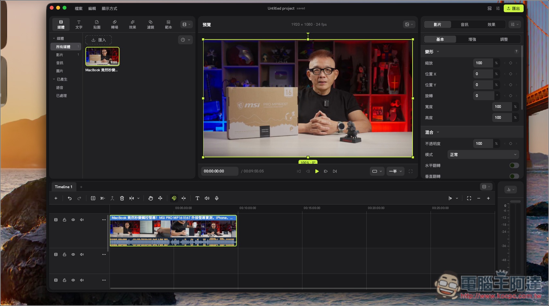The image size is (549, 306).
Task: Switch to the 音訊 inspector tab
Action: (465, 25)
